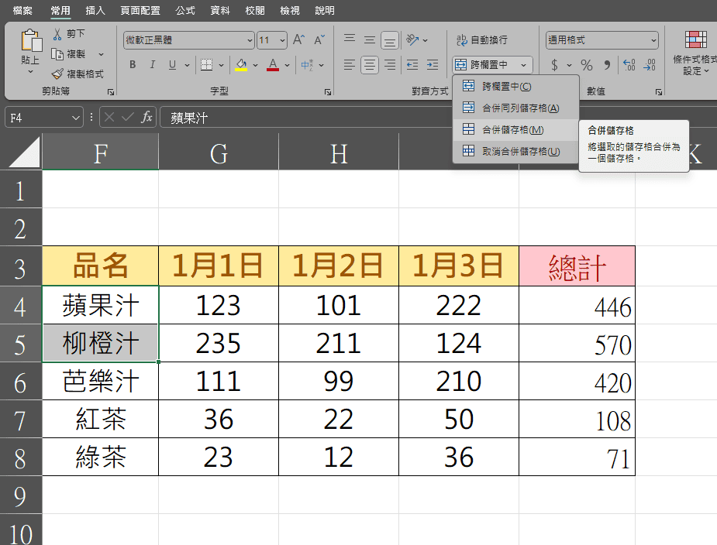Expand the underline style arrow
The height and width of the screenshot is (545, 717).
(x=187, y=65)
